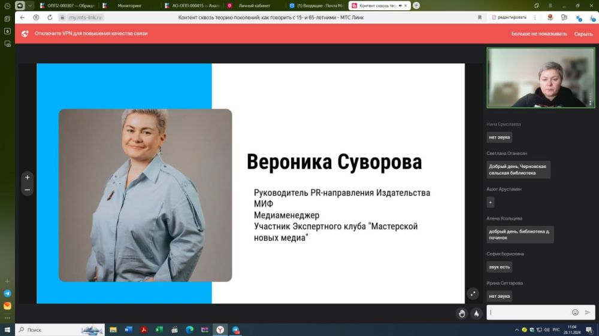Open Word from the taskbar
This screenshot has width=599, height=336.
[x=128, y=330]
